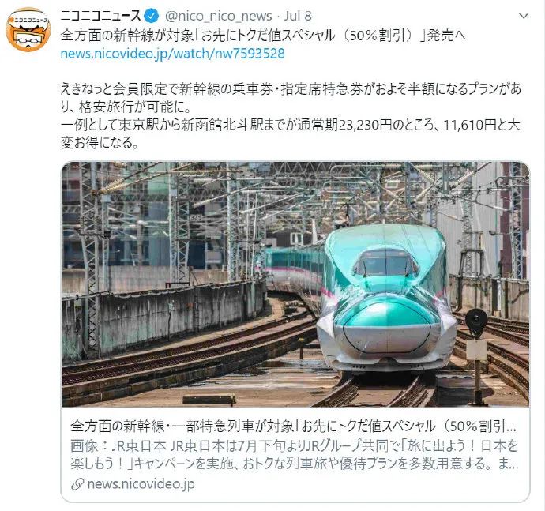Image resolution: width=545 pixels, height=511 pixels.
Task: Follow the news.nicovideo.jp/watch/nw7593528 link
Action: coord(173,54)
